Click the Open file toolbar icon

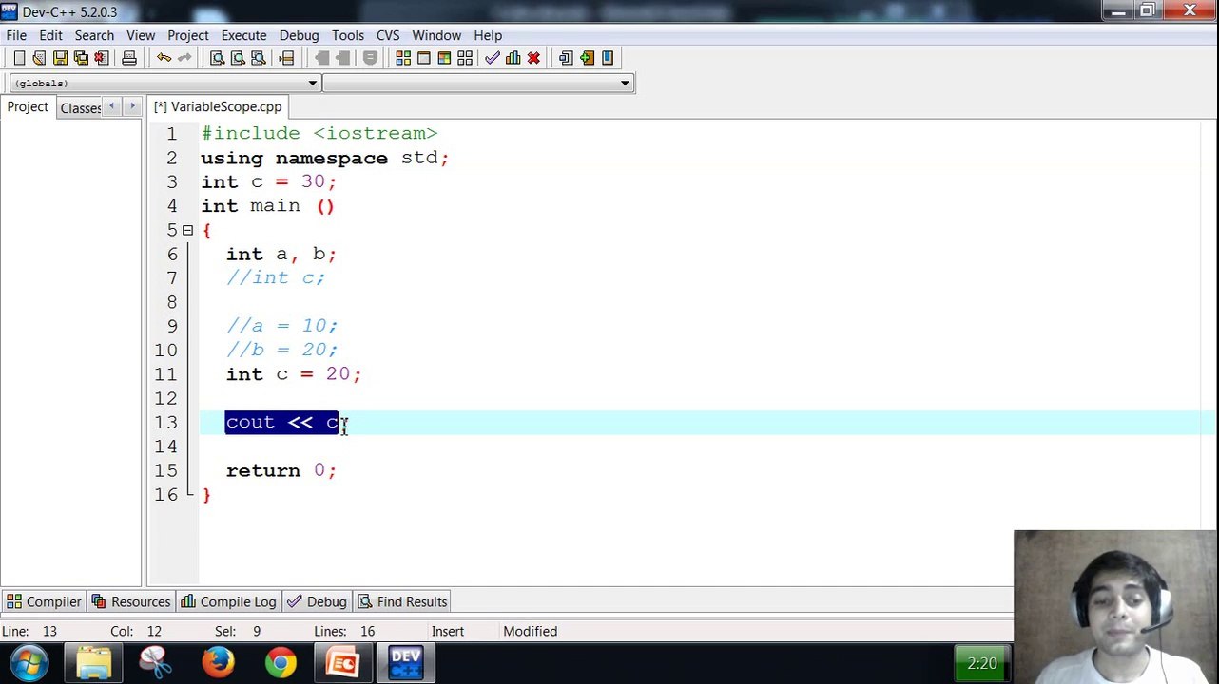click(39, 58)
